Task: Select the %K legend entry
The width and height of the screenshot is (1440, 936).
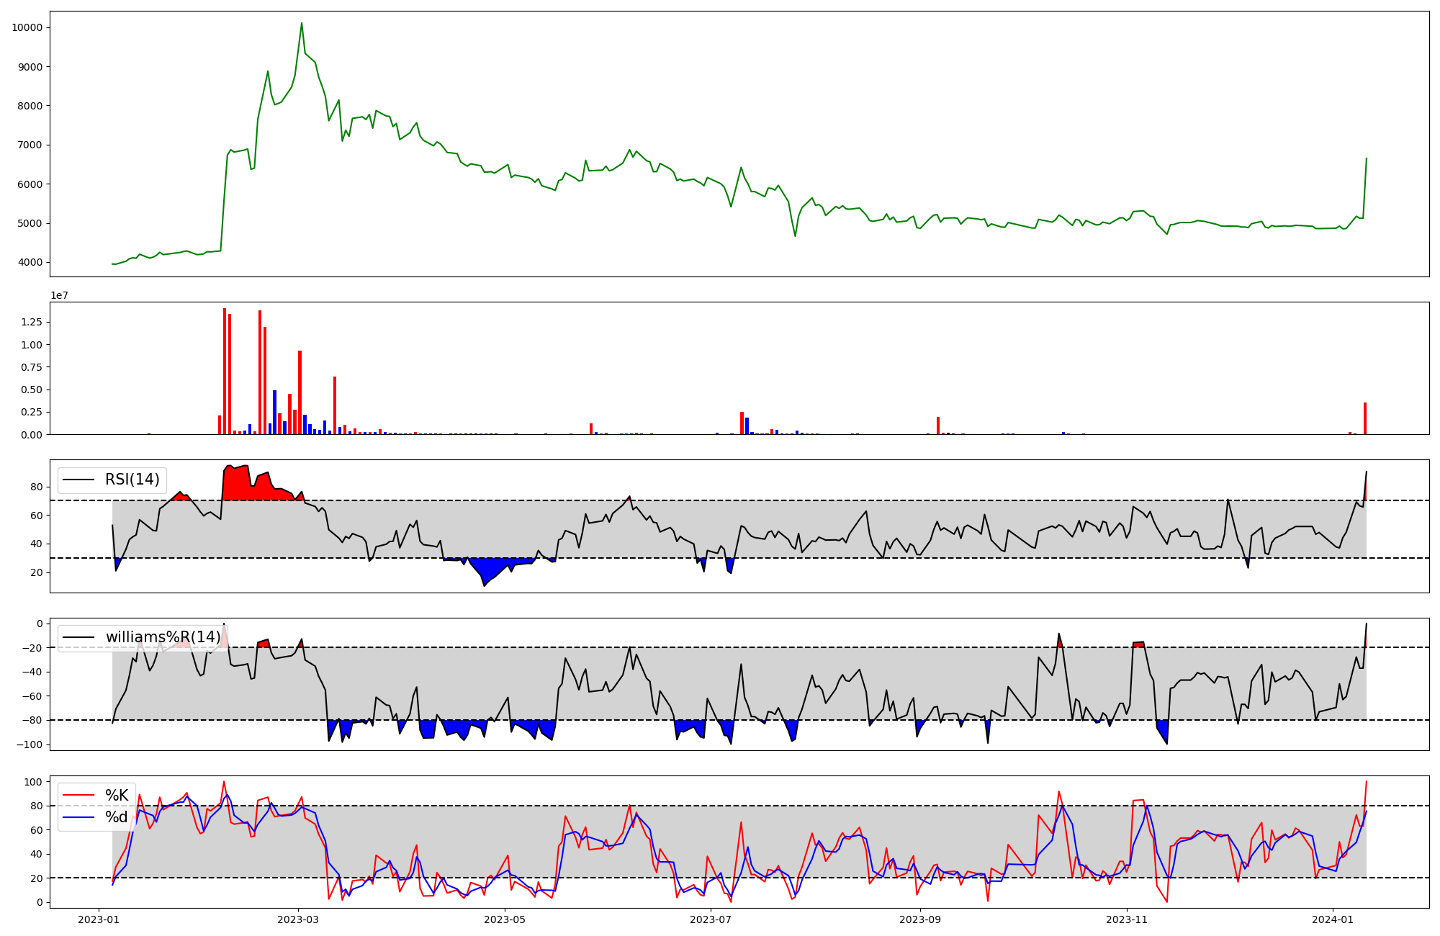Action: coord(117,795)
